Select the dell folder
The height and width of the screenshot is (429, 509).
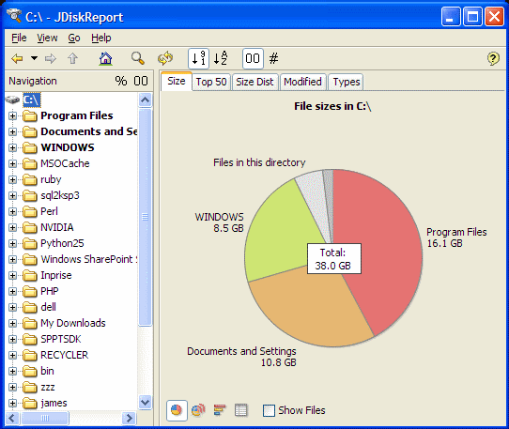[48, 307]
